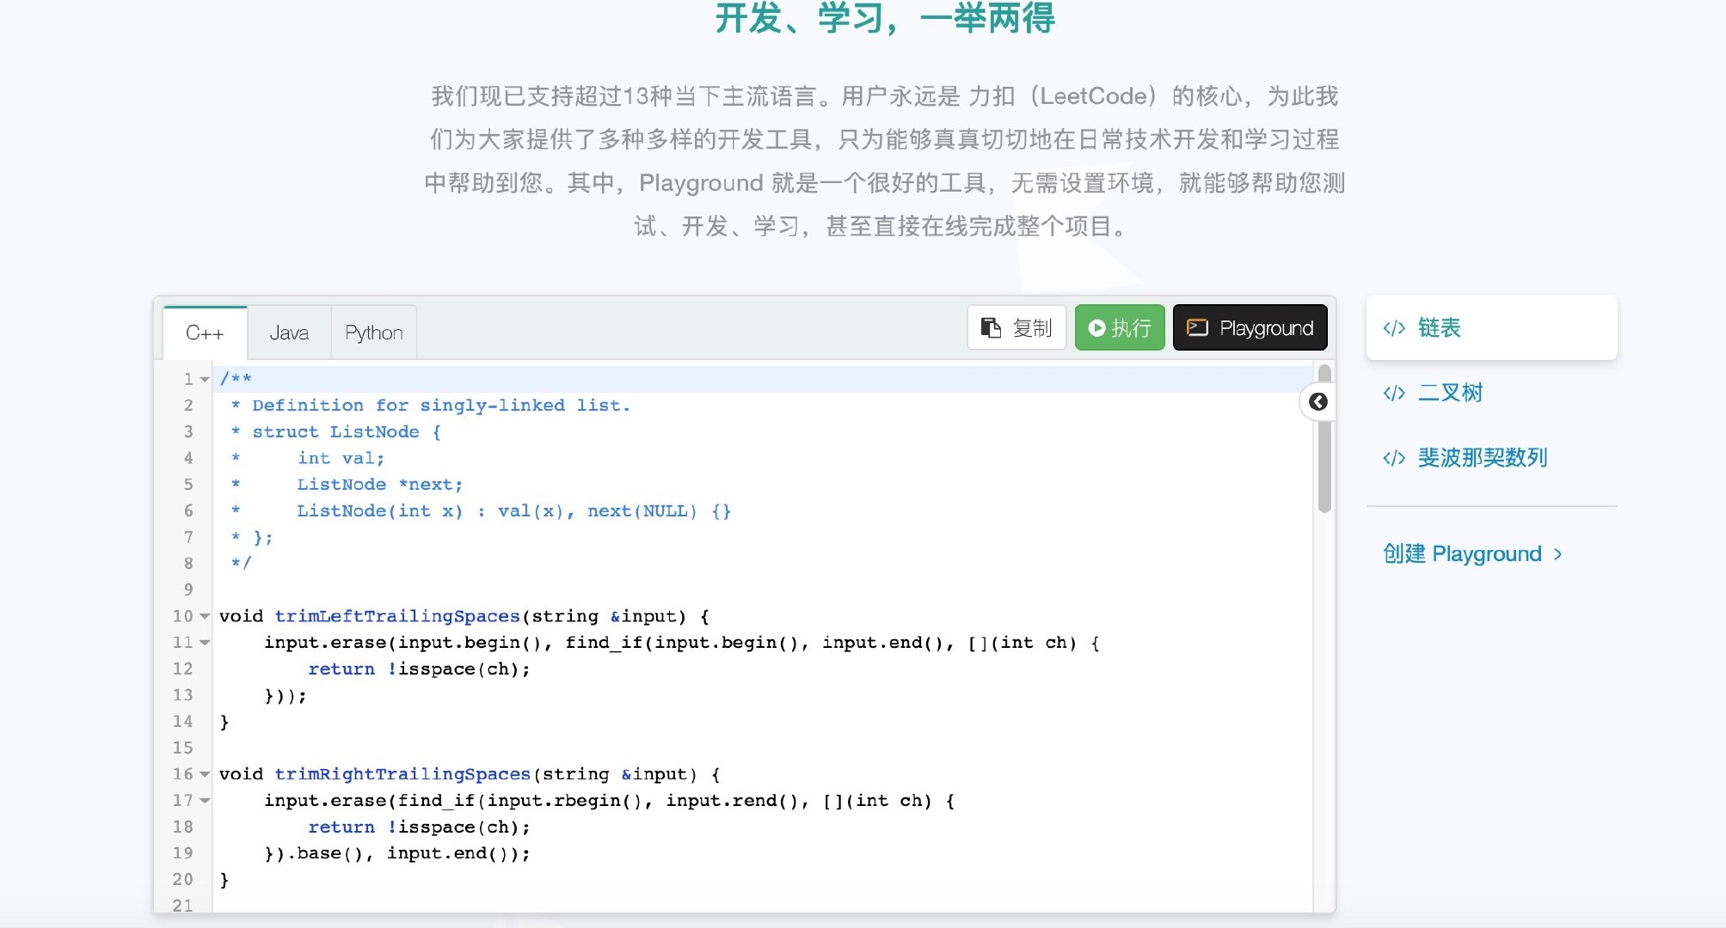The height and width of the screenshot is (928, 1726).
Task: Click chevron arrow after 创建 Playground
Action: coord(1558,555)
